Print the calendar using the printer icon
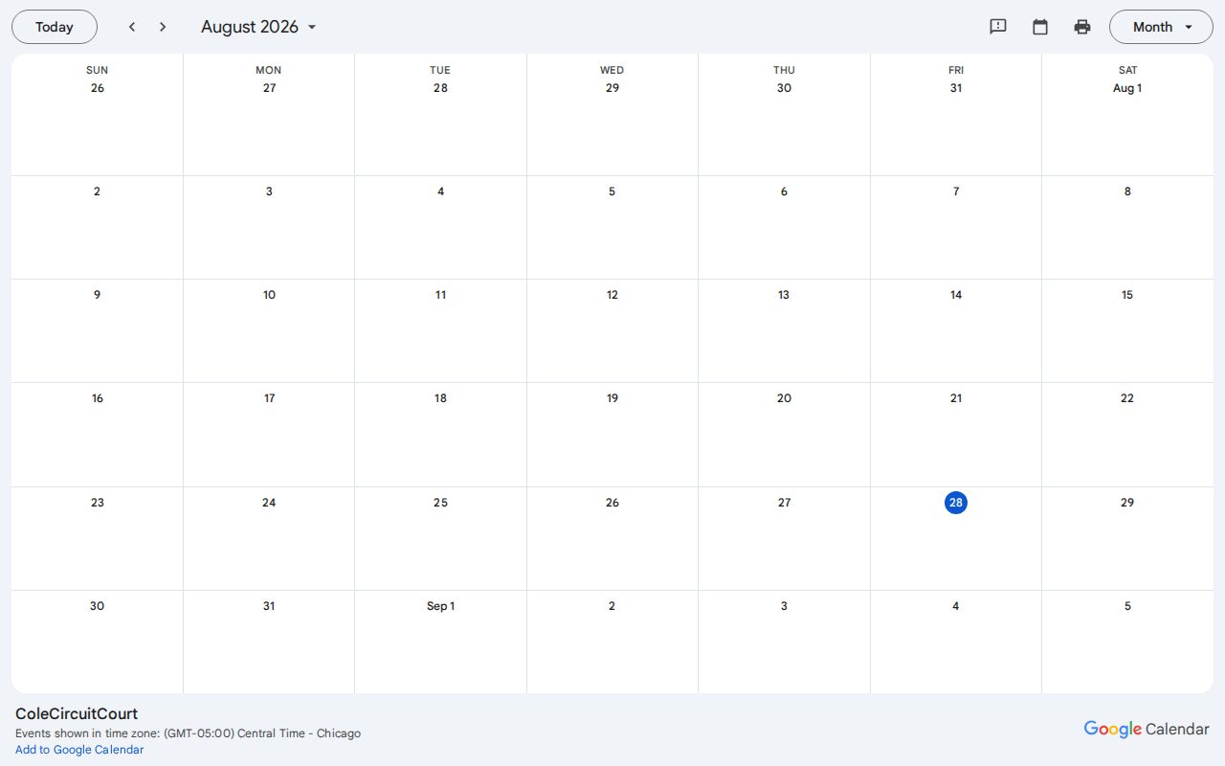 1082,27
